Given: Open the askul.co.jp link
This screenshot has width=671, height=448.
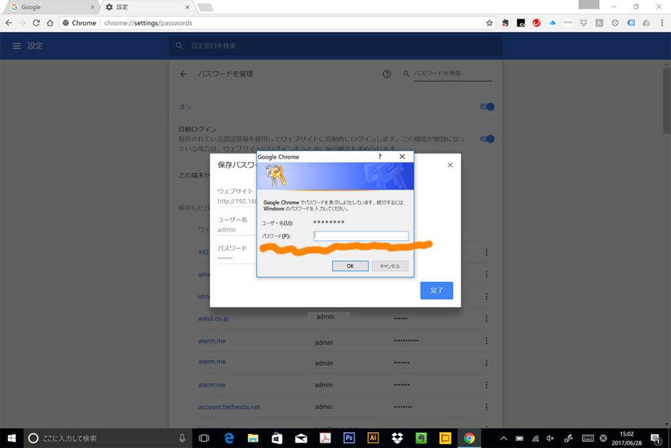Looking at the screenshot, I should pos(213,319).
